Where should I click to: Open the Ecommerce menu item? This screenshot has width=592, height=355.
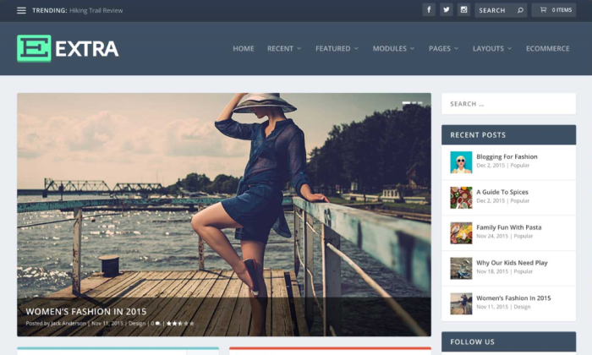pyautogui.click(x=547, y=48)
